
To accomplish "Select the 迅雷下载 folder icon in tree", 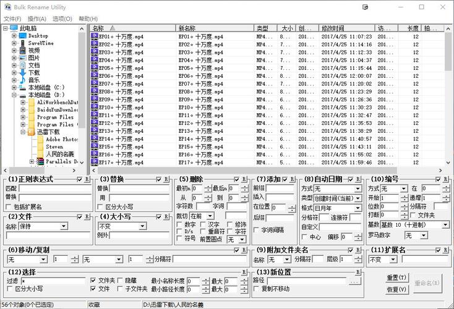I will click(32, 132).
